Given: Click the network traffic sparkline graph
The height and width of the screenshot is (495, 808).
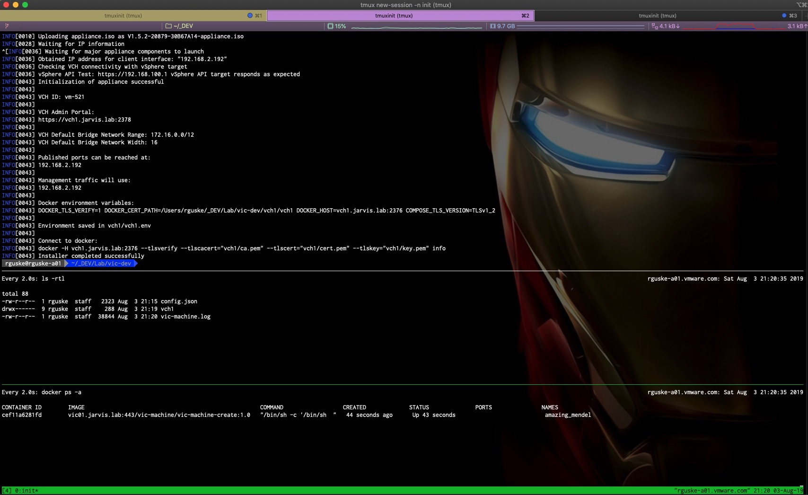Looking at the screenshot, I should (x=733, y=27).
